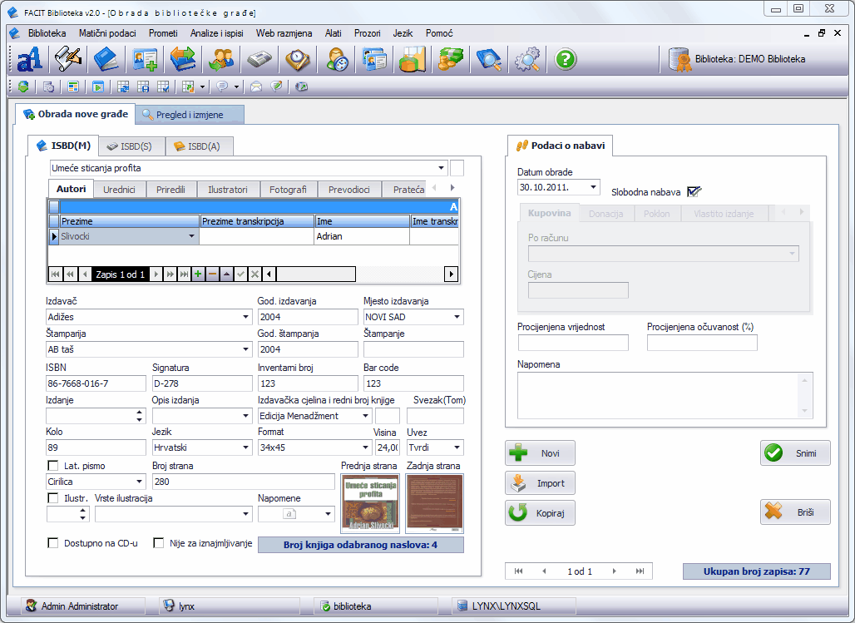Open the book with magnifier search icon
The image size is (855, 623).
[x=488, y=60]
